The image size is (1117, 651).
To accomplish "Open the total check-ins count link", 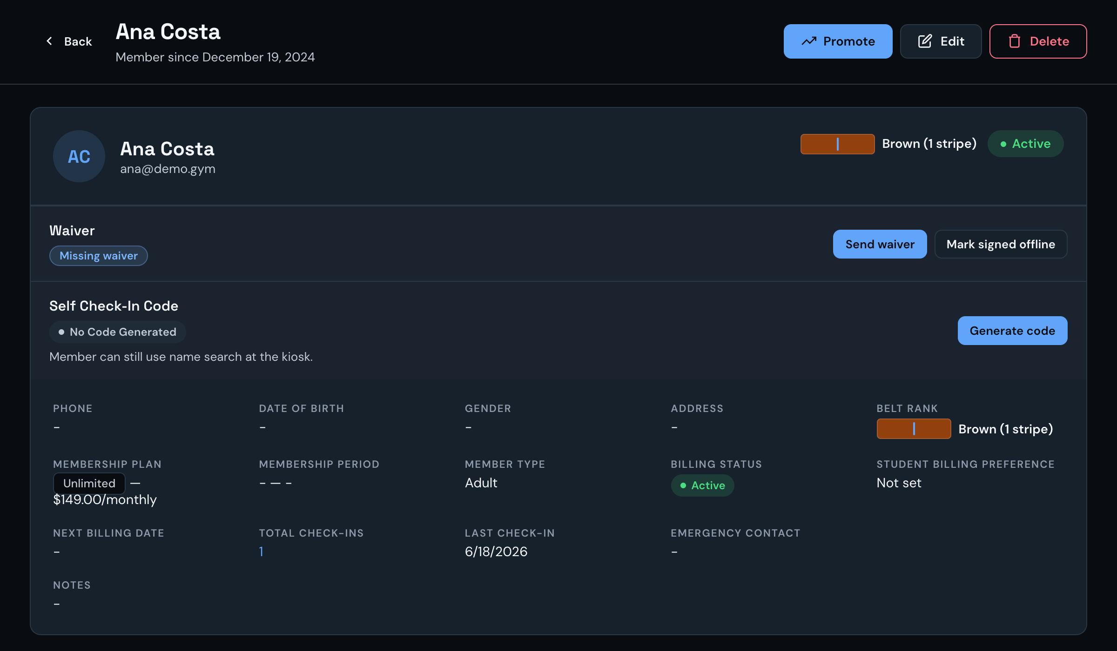I will (262, 551).
